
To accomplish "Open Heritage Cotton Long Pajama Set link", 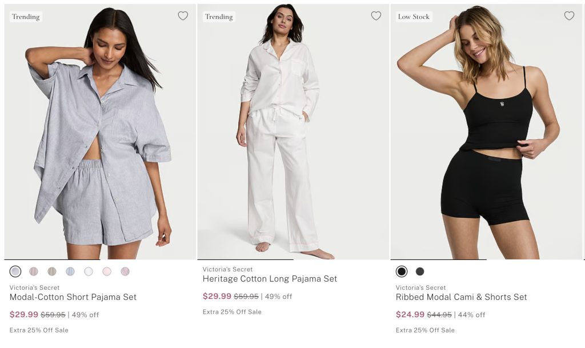I will (270, 279).
